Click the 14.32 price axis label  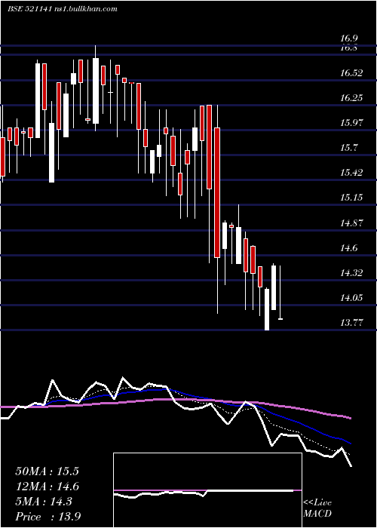[351, 273]
